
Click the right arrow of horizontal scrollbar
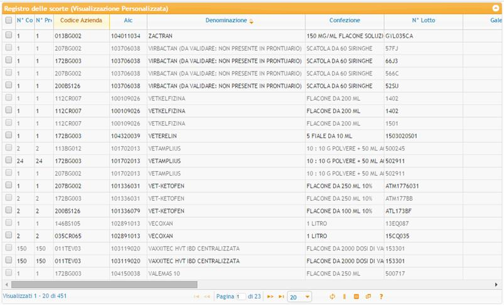pyautogui.click(x=496, y=284)
